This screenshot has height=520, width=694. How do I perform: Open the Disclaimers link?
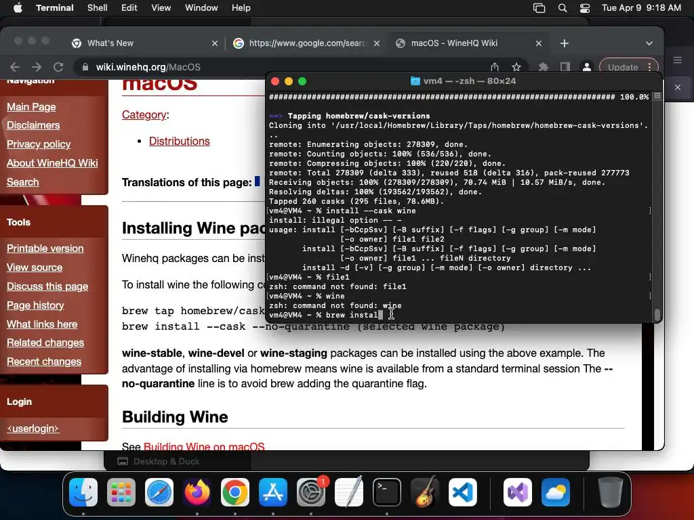(33, 125)
